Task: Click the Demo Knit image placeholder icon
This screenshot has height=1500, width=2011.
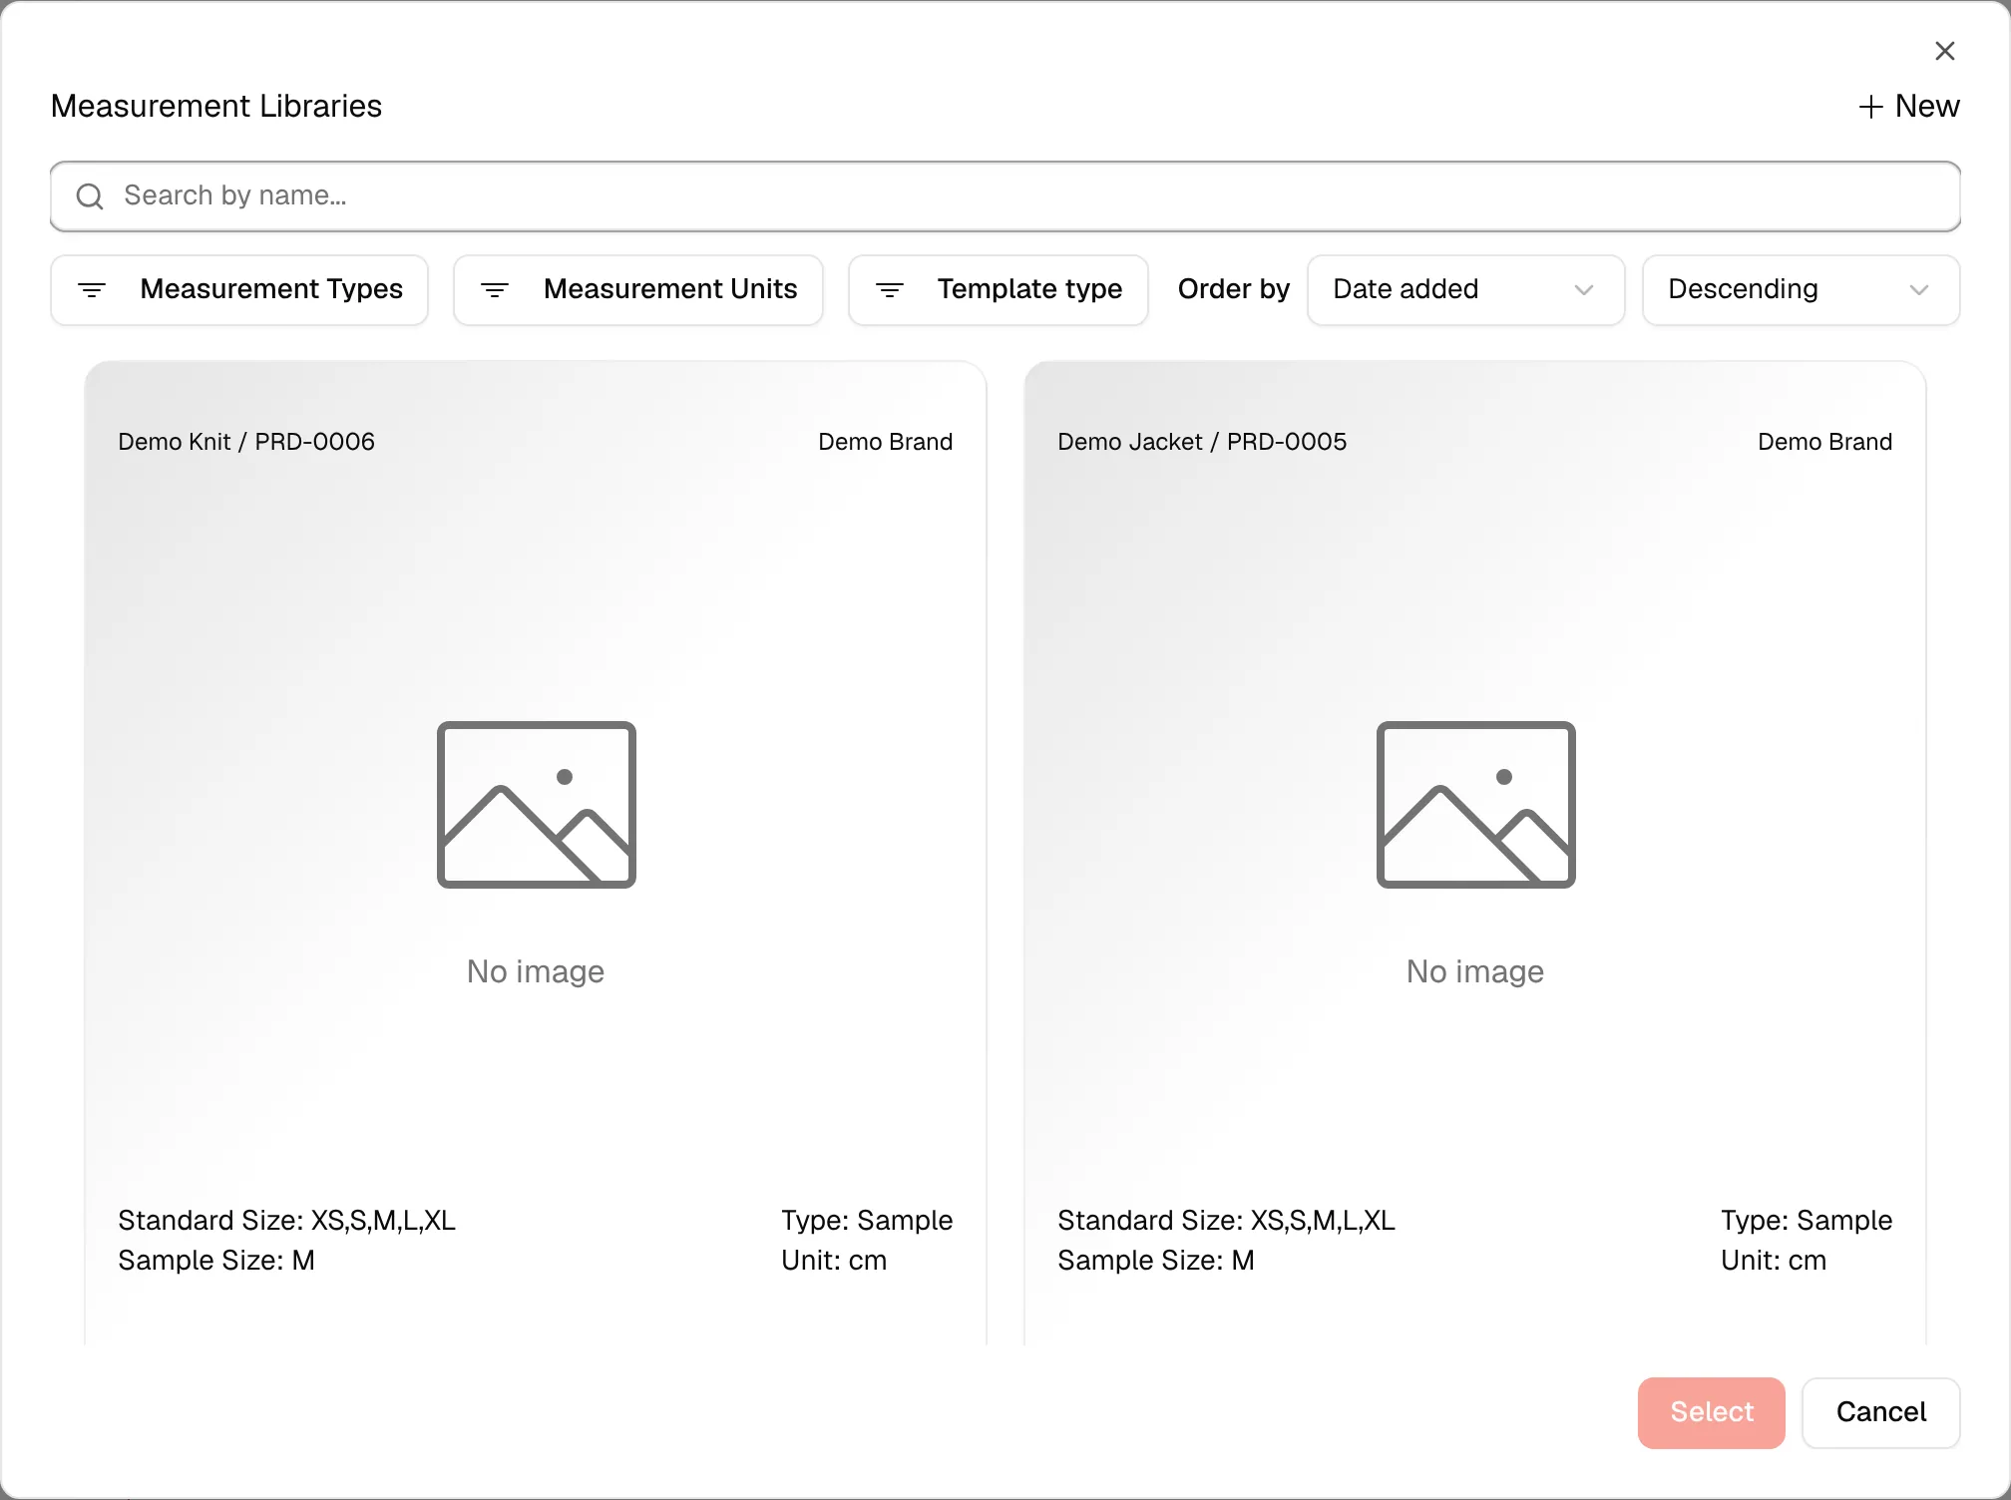Action: coord(537,804)
